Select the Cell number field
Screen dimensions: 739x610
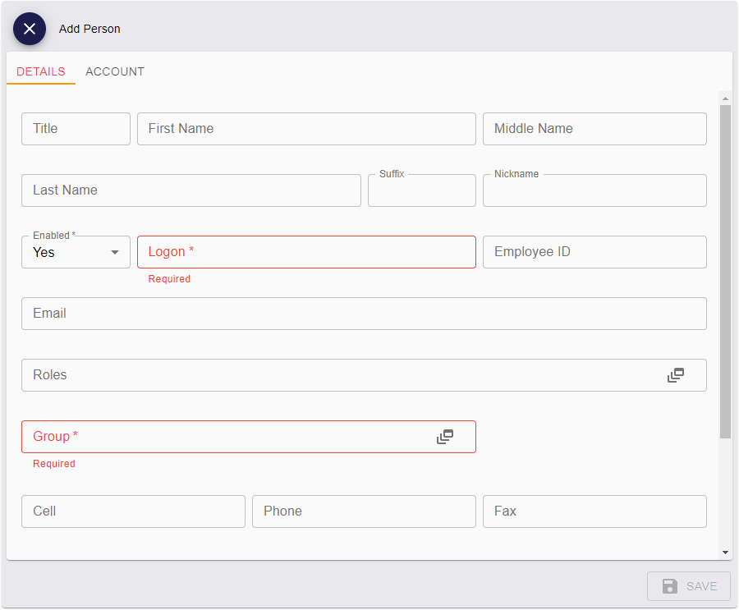pyautogui.click(x=133, y=511)
